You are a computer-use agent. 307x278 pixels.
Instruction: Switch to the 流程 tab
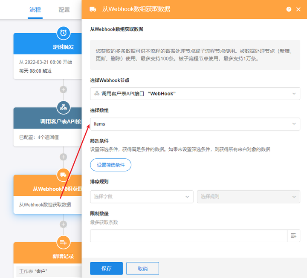click(x=35, y=10)
